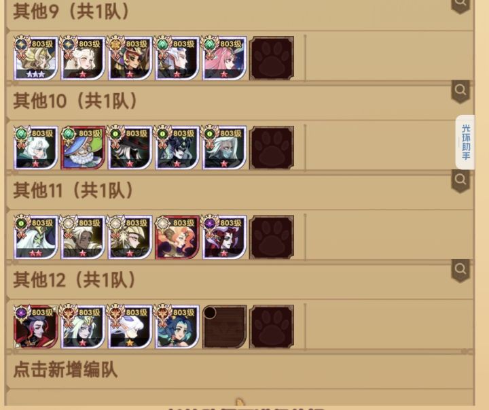
Task: Select the red-caped first hero in 其他12 row
Action: tap(36, 326)
